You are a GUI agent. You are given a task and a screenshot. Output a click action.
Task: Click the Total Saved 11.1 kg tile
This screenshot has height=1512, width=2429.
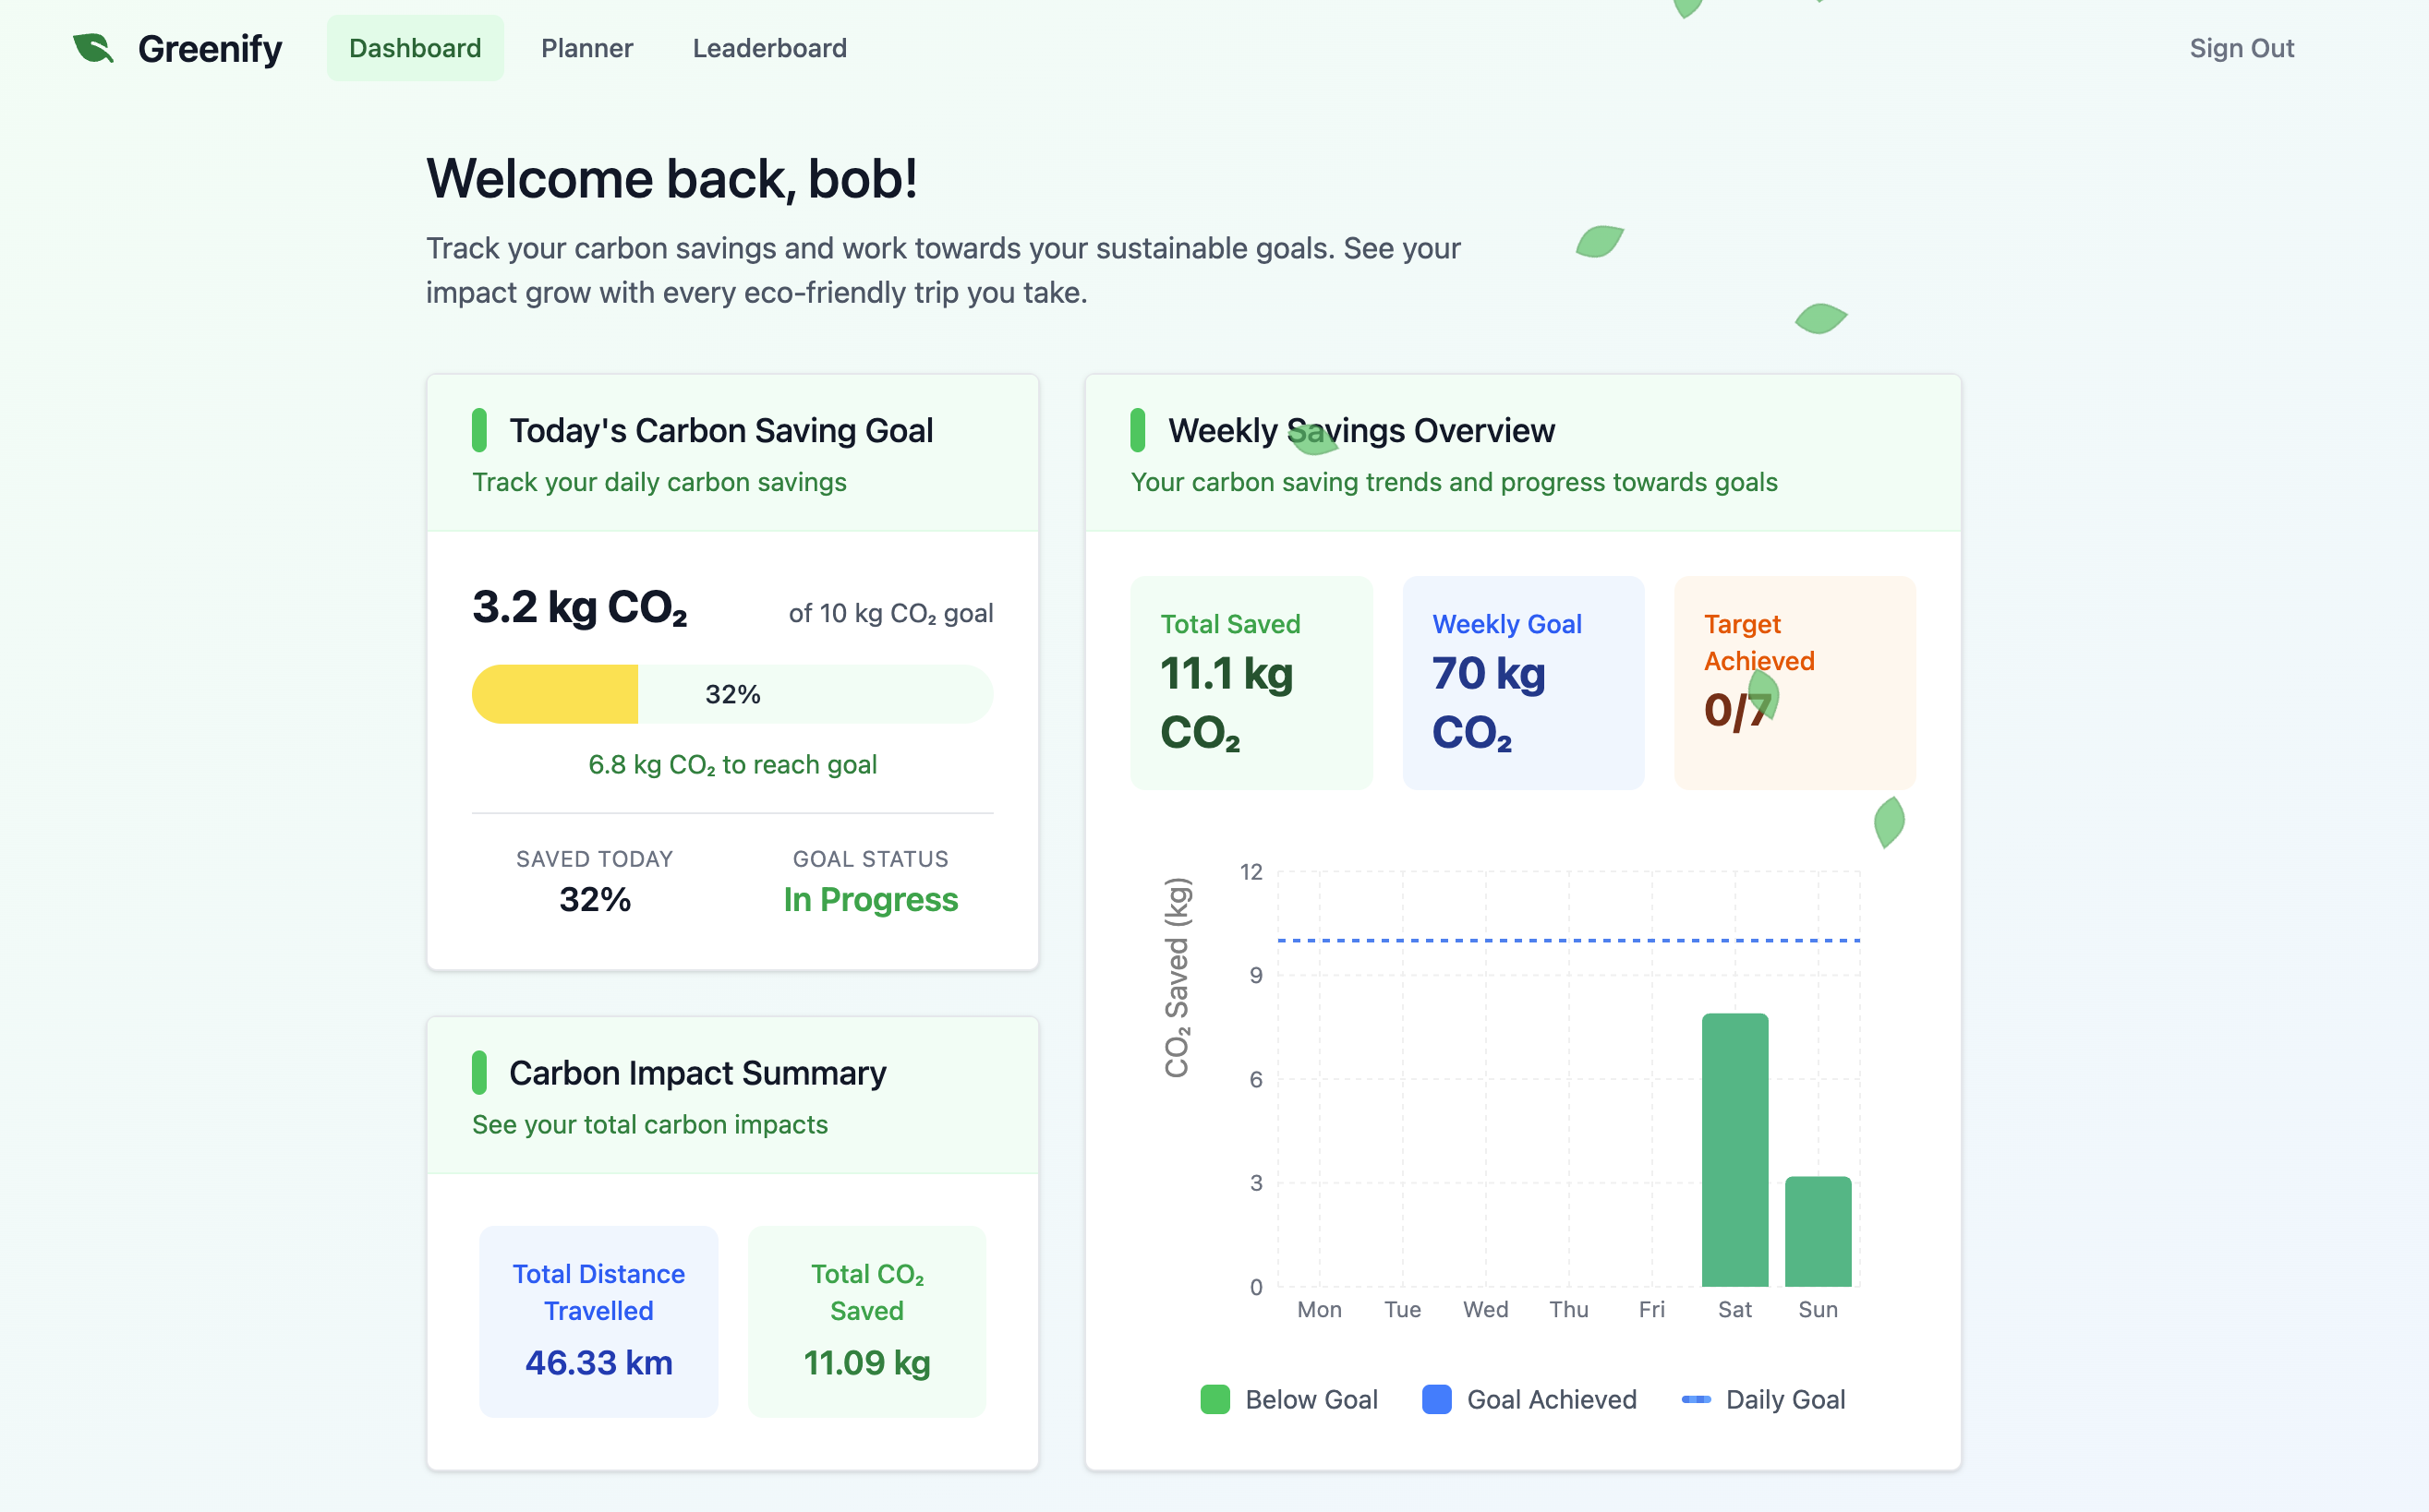coord(1251,683)
